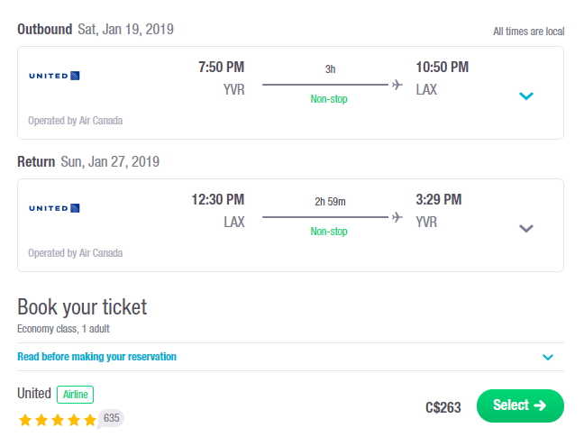Click 'Operated by Air Canada' on outbound card

coord(75,121)
